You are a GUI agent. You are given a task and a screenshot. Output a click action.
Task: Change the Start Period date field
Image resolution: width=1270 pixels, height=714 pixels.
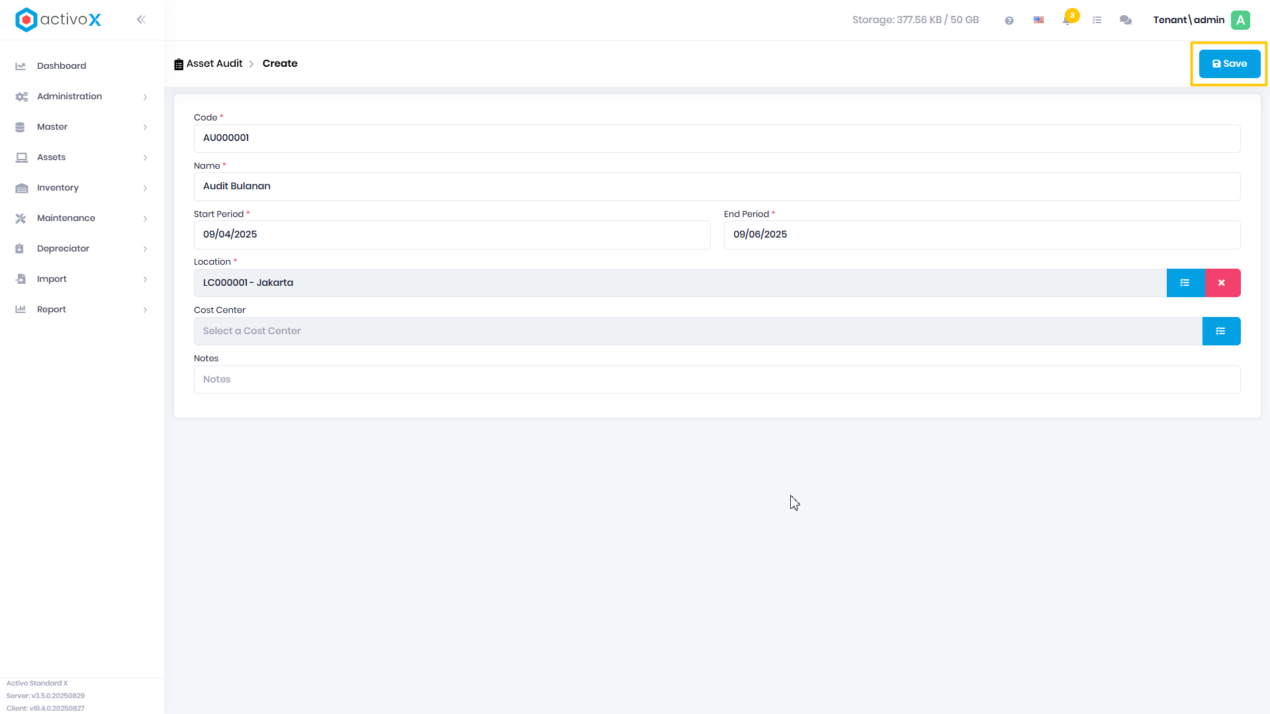click(x=452, y=235)
